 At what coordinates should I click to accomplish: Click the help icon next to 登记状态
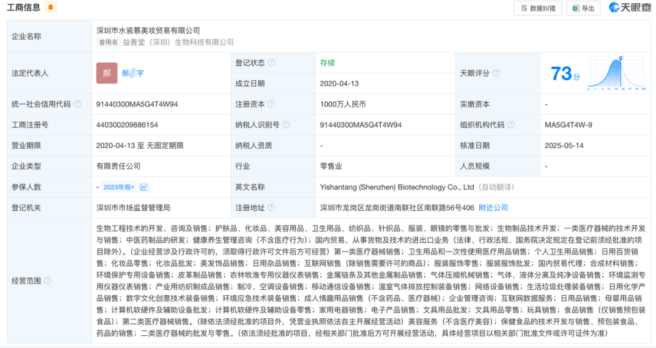pyautogui.click(x=272, y=63)
